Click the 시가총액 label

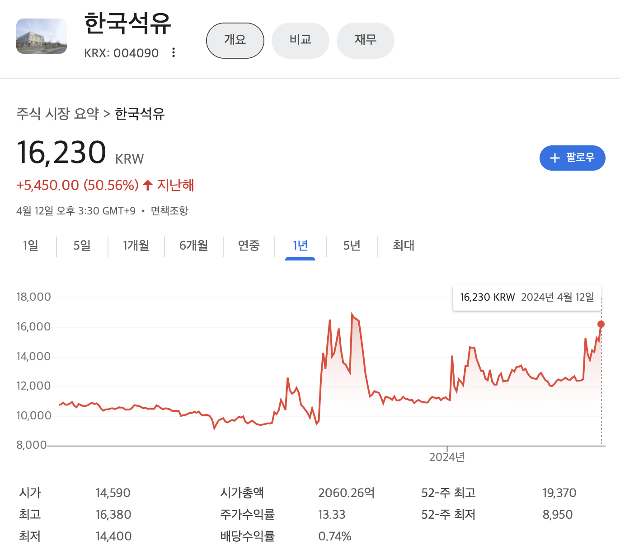pyautogui.click(x=242, y=493)
